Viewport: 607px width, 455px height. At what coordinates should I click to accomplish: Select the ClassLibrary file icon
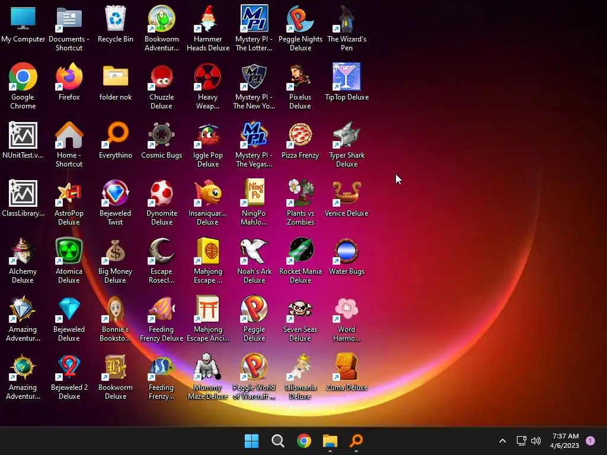click(x=23, y=193)
